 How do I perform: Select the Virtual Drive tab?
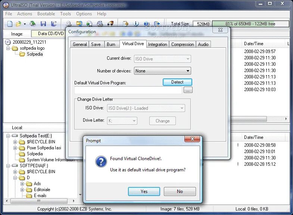pos(133,44)
